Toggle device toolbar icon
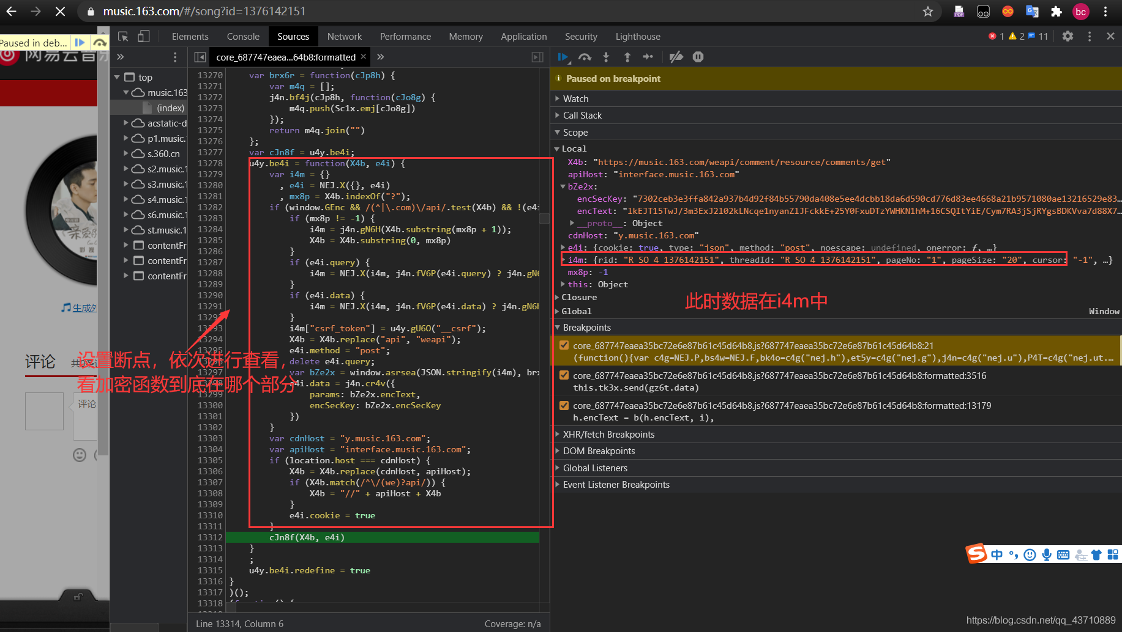The height and width of the screenshot is (632, 1122). (x=144, y=37)
